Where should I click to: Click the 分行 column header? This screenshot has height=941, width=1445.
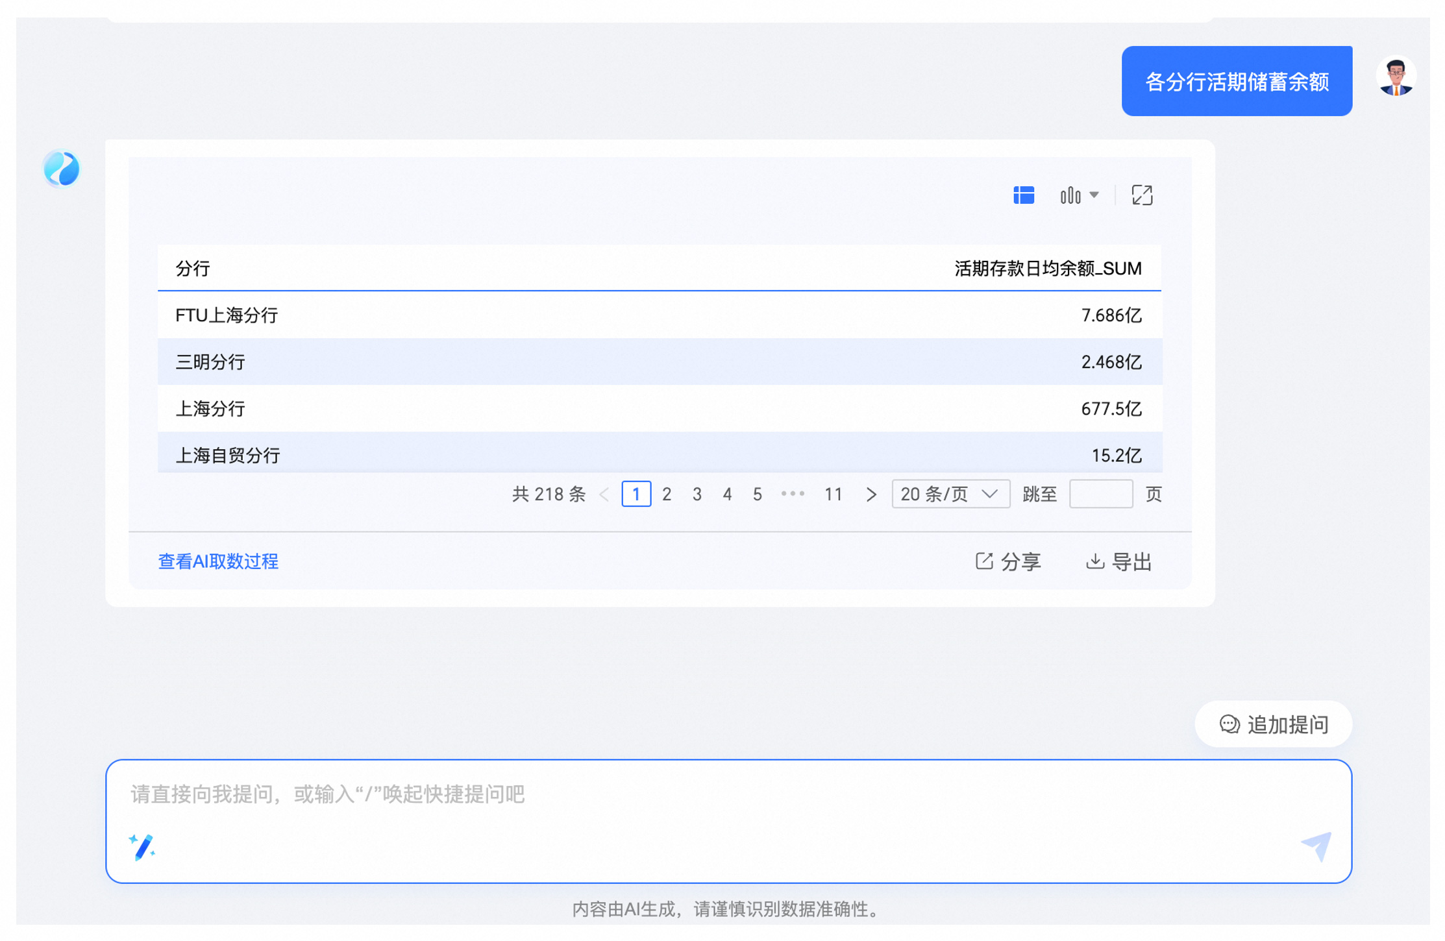click(193, 268)
